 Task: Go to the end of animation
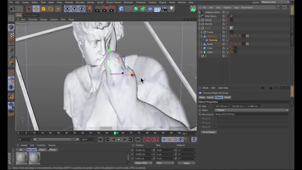(137, 140)
